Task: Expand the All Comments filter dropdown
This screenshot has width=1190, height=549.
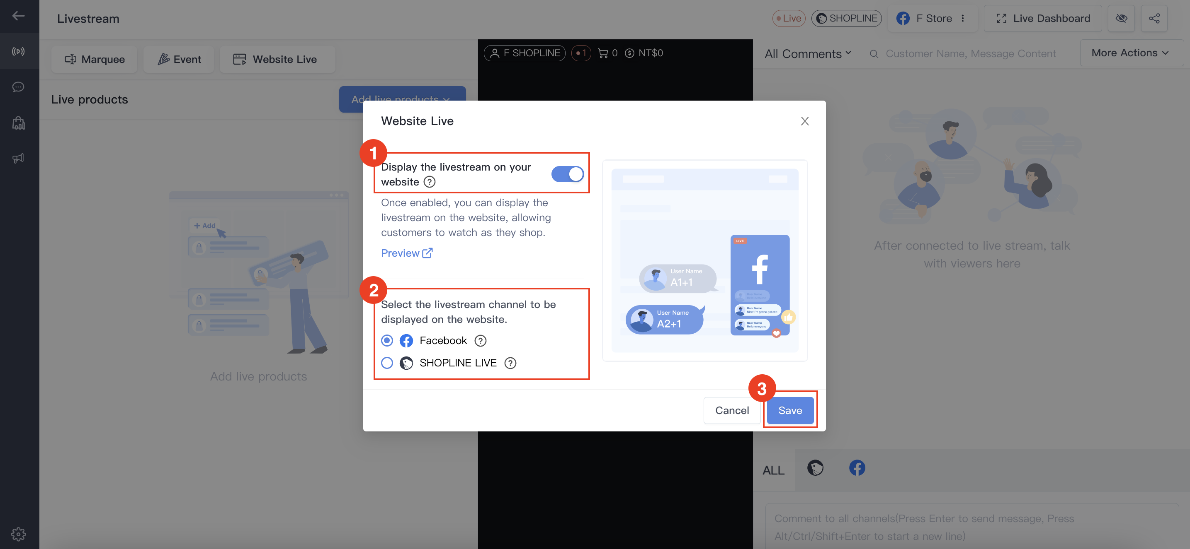Action: click(808, 53)
